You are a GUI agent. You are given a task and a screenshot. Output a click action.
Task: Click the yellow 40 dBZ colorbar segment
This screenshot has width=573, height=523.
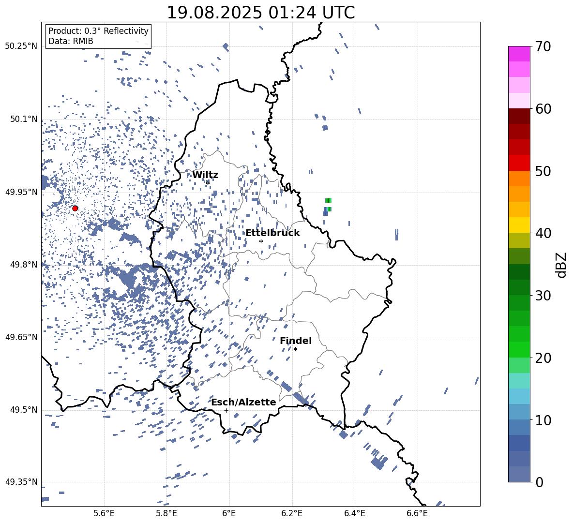pos(519,225)
